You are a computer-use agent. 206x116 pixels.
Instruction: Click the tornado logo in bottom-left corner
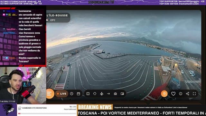click(x=8, y=110)
